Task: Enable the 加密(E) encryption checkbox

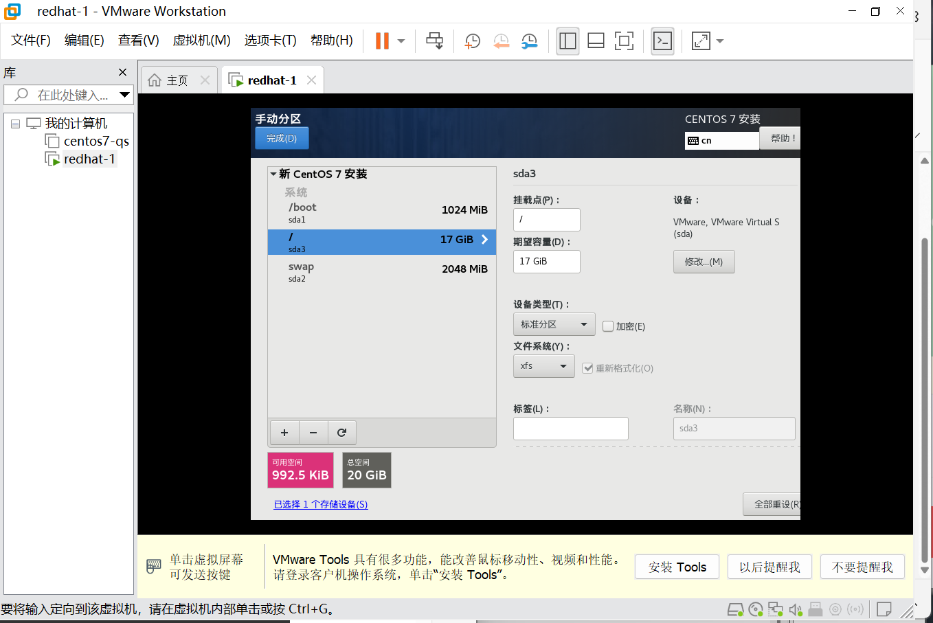Action: [608, 326]
